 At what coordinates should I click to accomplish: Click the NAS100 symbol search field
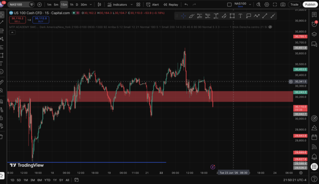(x=19, y=4)
